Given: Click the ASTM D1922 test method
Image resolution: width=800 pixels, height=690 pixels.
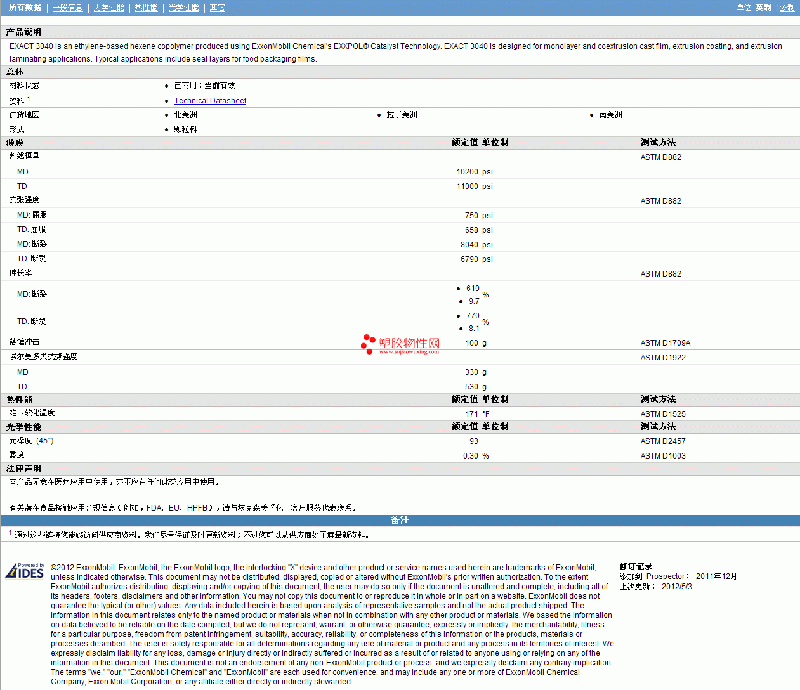Looking at the screenshot, I should point(663,358).
